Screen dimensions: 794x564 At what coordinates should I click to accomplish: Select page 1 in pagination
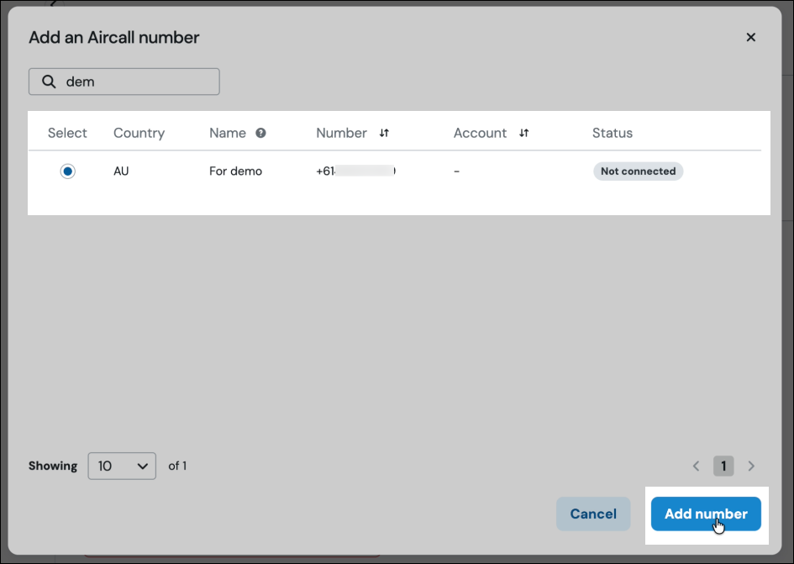pyautogui.click(x=723, y=466)
